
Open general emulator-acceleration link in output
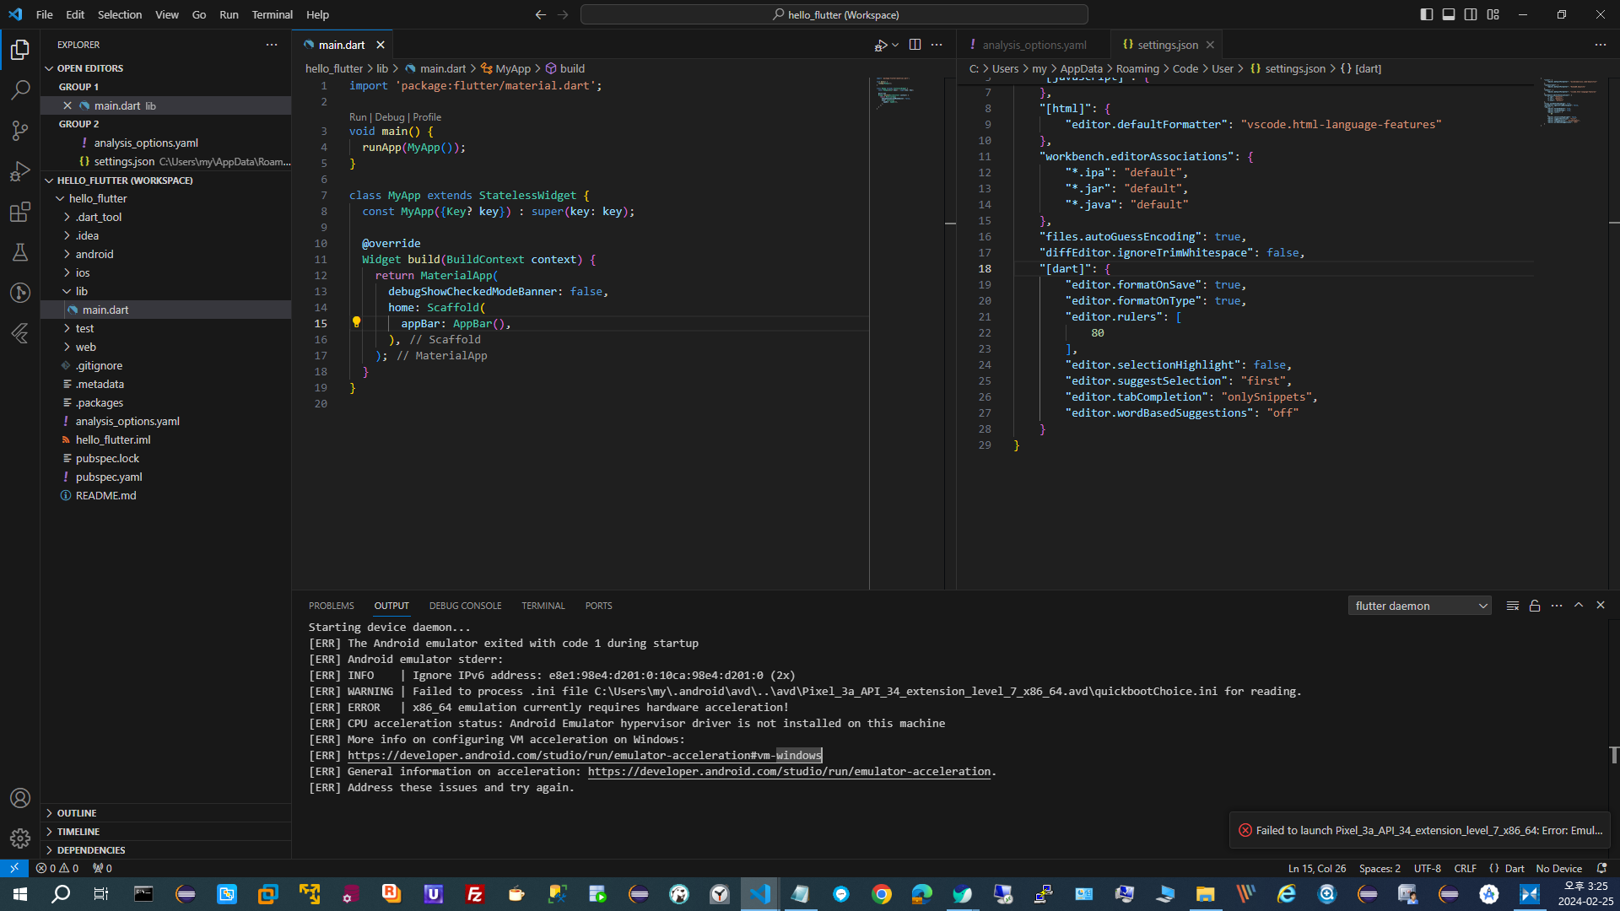click(789, 771)
